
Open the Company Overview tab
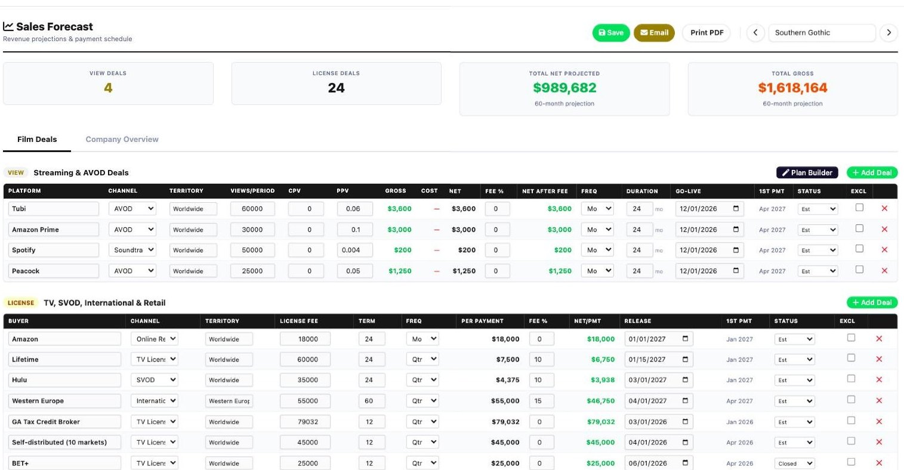pyautogui.click(x=122, y=140)
